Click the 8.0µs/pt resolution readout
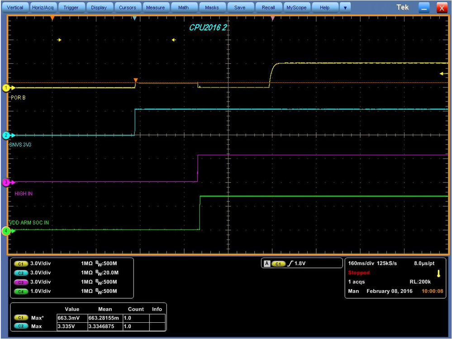 (424, 263)
